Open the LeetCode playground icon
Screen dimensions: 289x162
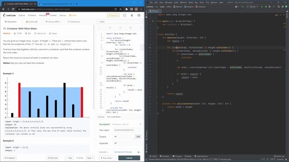pos(125,15)
